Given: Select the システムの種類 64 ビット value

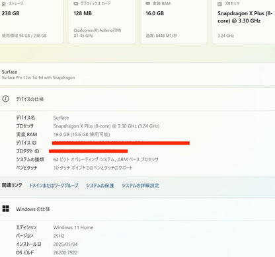Looking at the screenshot, I should click(106, 159).
